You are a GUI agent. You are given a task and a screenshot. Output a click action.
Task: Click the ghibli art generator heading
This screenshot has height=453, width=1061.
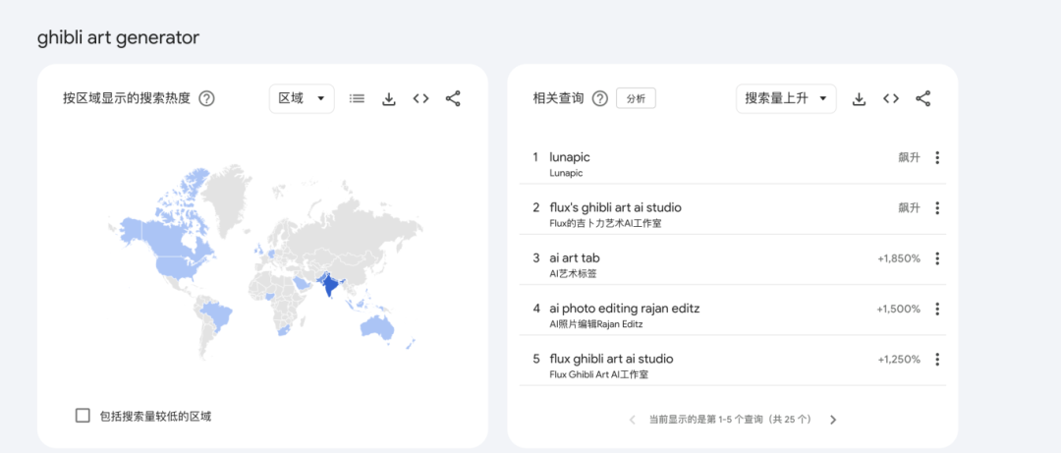pyautogui.click(x=119, y=38)
